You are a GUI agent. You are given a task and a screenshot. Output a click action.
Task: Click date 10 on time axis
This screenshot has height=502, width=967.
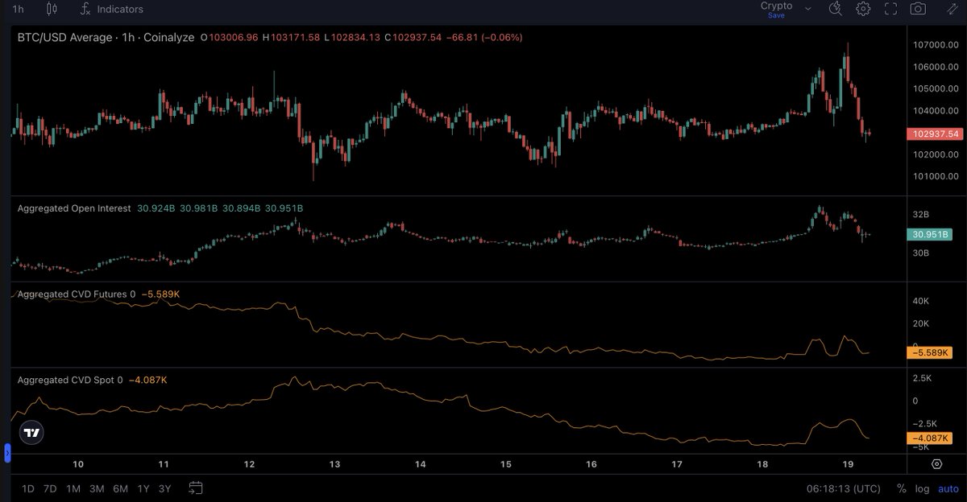78,464
